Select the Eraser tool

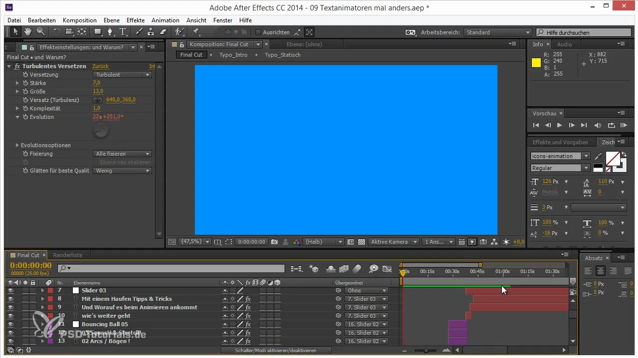point(163,32)
